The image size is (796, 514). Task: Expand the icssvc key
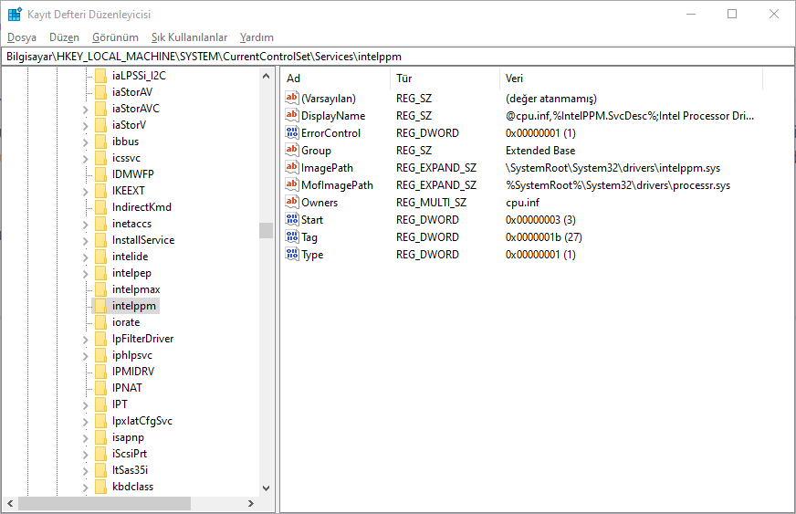click(x=85, y=159)
